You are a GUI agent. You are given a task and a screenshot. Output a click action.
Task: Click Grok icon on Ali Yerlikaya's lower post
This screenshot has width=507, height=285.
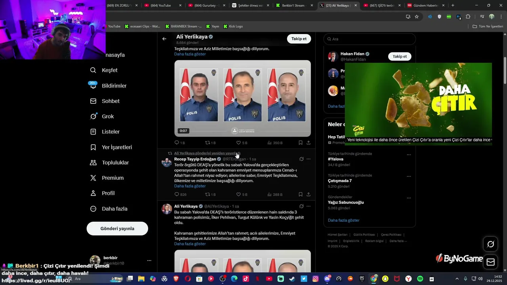click(301, 206)
